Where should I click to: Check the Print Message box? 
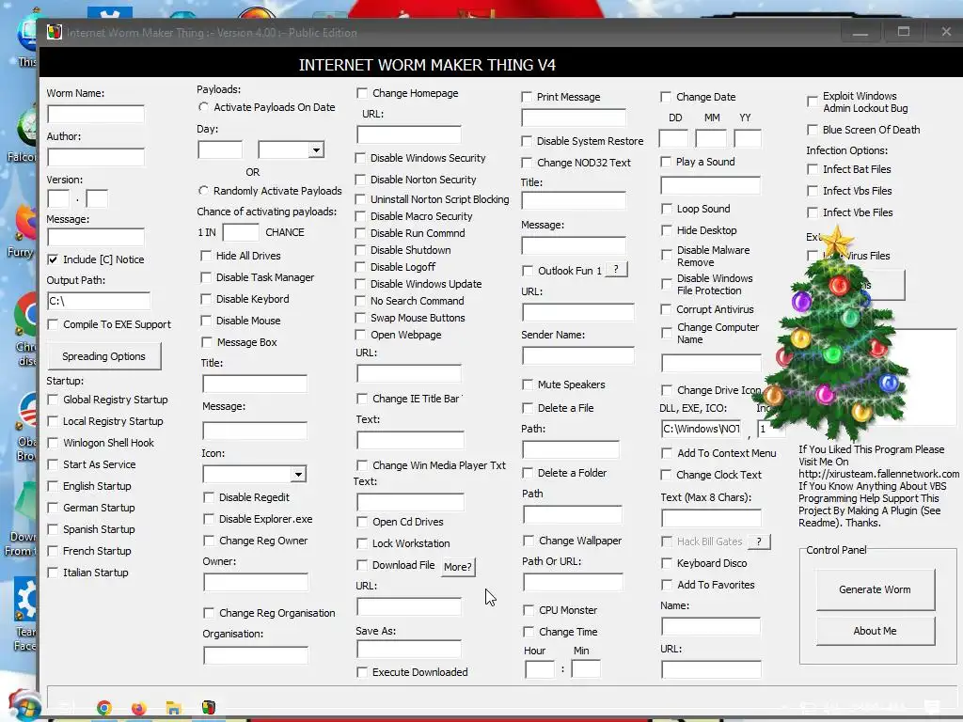(x=527, y=97)
